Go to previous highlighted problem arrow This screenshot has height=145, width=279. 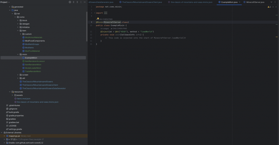coord(273,7)
